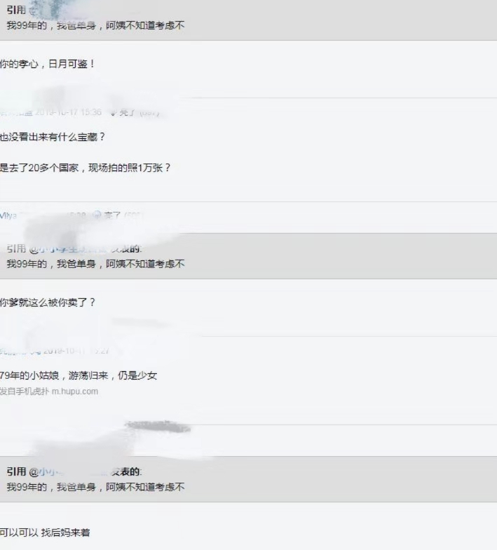Click the line 是去了20多个国家
497x550 pixels.
(x=86, y=168)
